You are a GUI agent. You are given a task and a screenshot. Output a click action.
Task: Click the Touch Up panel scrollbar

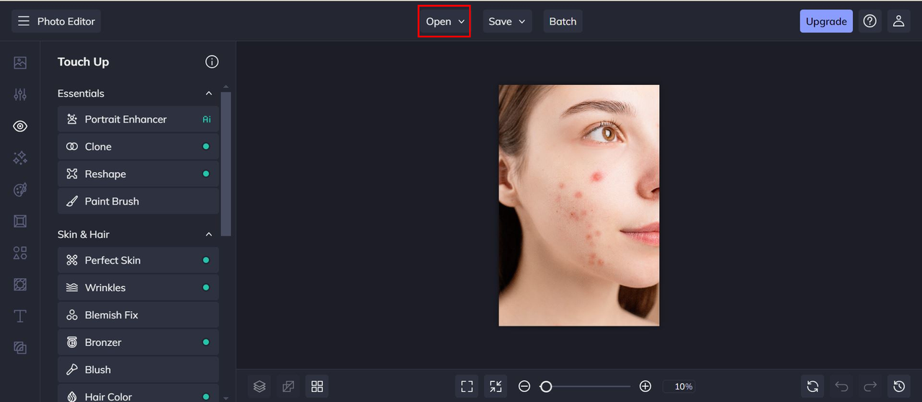point(226,164)
